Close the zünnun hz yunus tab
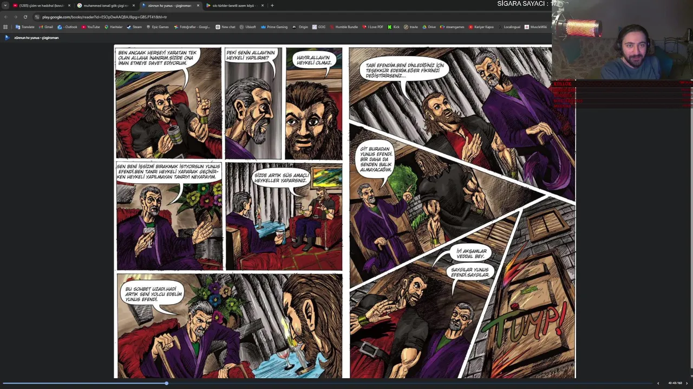 coord(198,5)
